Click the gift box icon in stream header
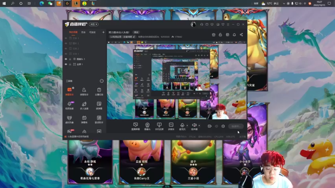335x188 pixels. [214, 35]
